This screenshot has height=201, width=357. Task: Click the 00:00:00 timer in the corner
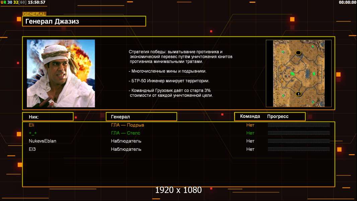click(x=347, y=2)
